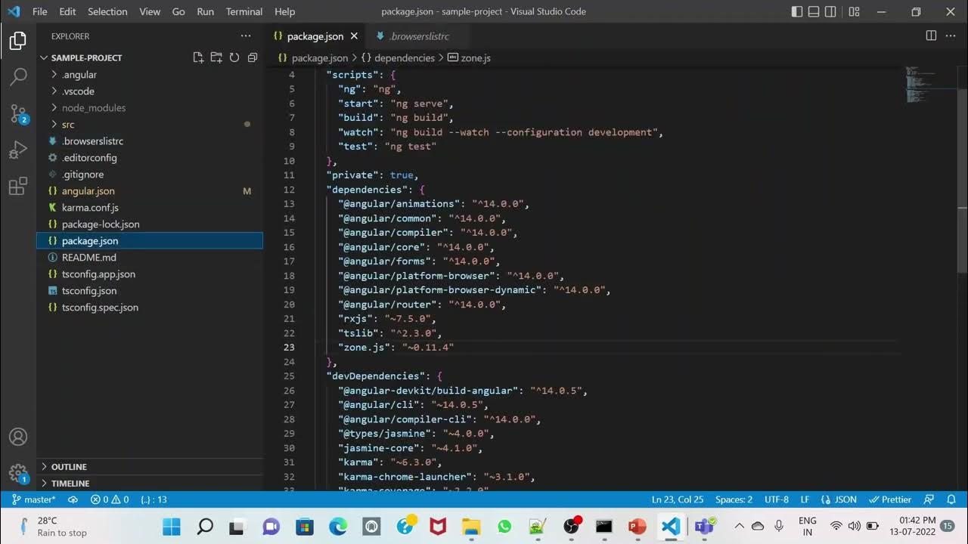
Task: Change UTF-8 encoding in status bar
Action: [777, 499]
